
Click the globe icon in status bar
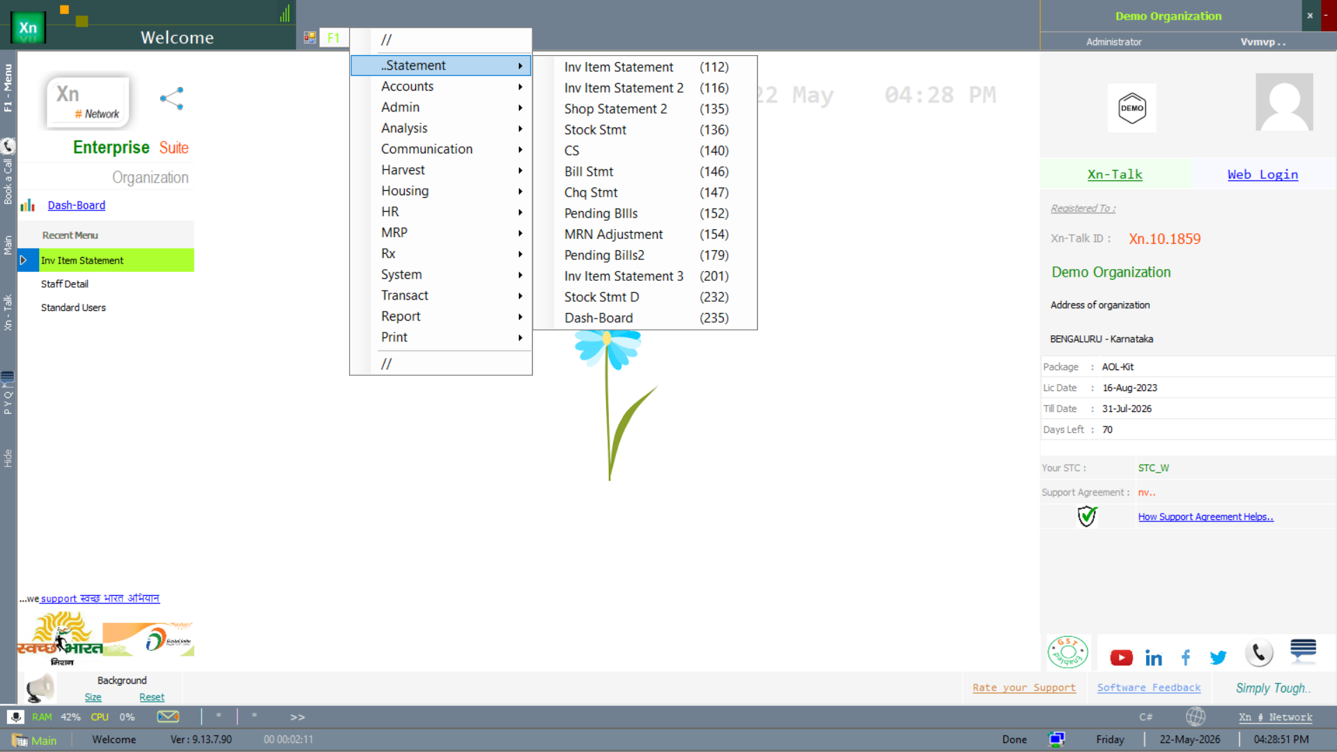point(1196,716)
